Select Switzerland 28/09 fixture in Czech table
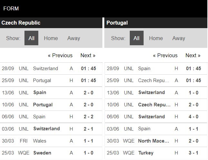208x160 pixels. (x=45, y=69)
